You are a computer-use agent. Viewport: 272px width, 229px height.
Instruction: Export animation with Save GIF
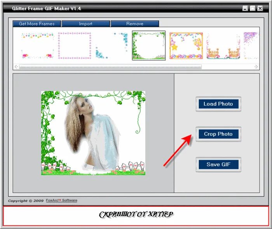218,164
